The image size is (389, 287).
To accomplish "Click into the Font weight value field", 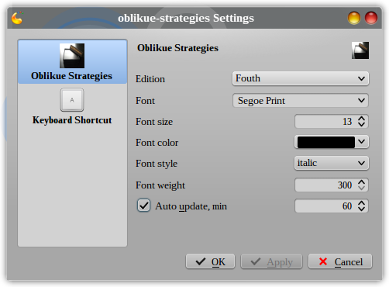I will coord(325,185).
